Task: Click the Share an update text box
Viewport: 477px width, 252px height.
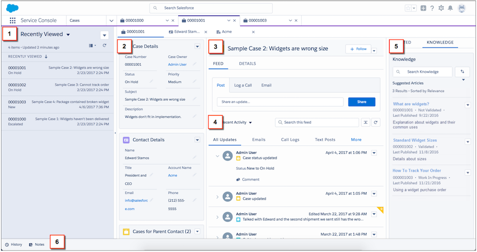Action: click(280, 102)
